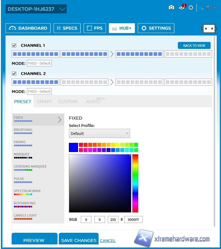This screenshot has height=249, width=221.
Task: Click the hex color code field
Action: [x=133, y=220]
